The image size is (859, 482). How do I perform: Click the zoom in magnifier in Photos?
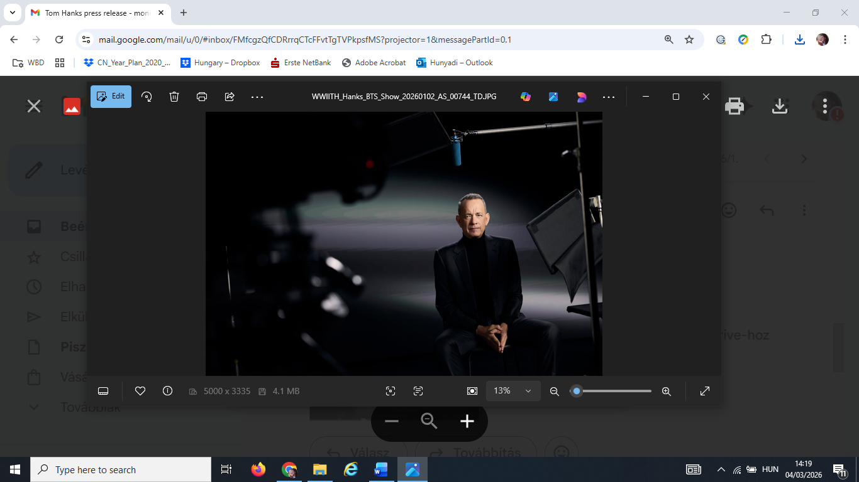pyautogui.click(x=667, y=391)
